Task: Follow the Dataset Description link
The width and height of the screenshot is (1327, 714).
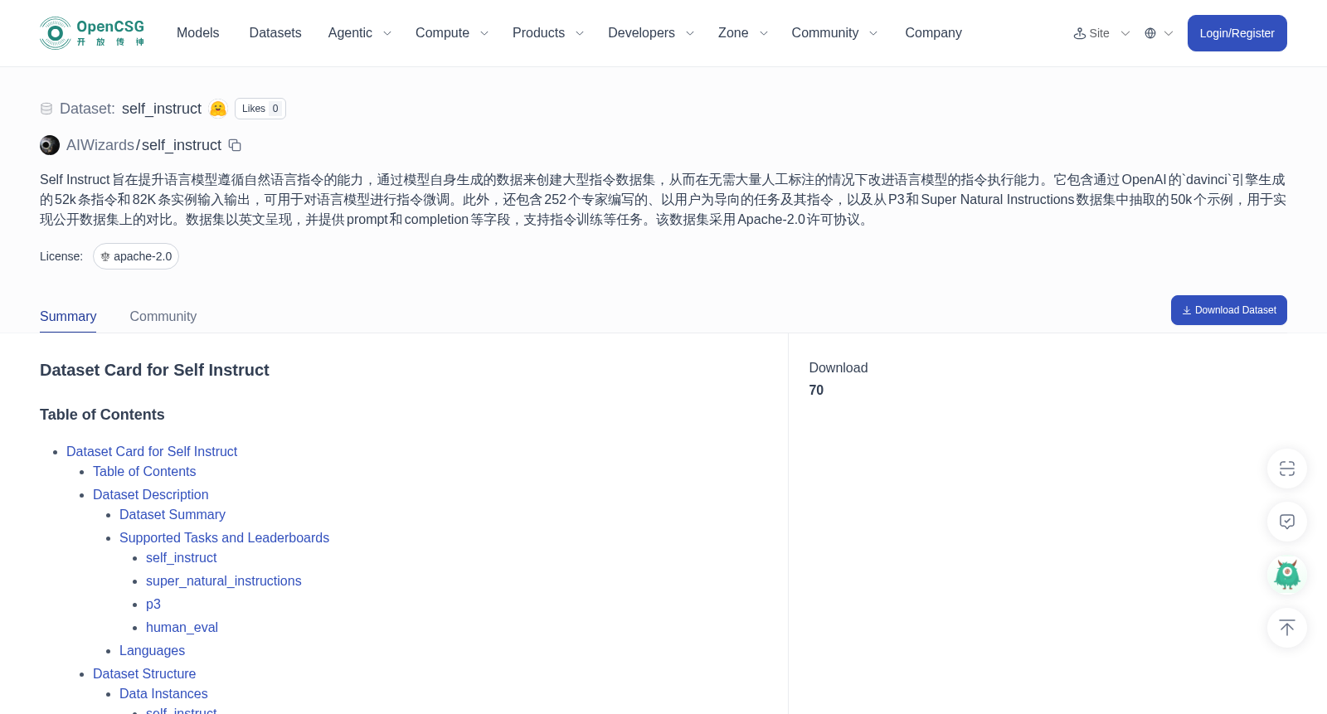Action: coord(151,495)
